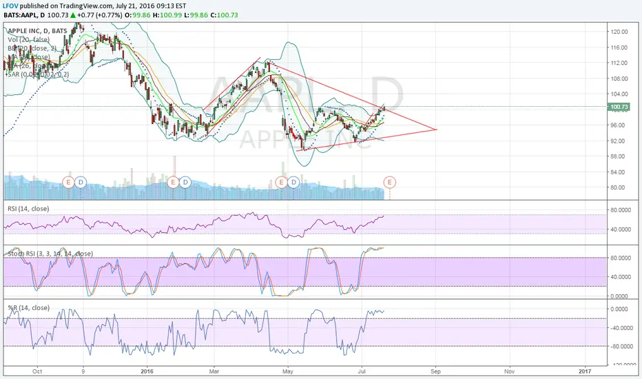Click the 96.00 price axis label

pyautogui.click(x=618, y=125)
